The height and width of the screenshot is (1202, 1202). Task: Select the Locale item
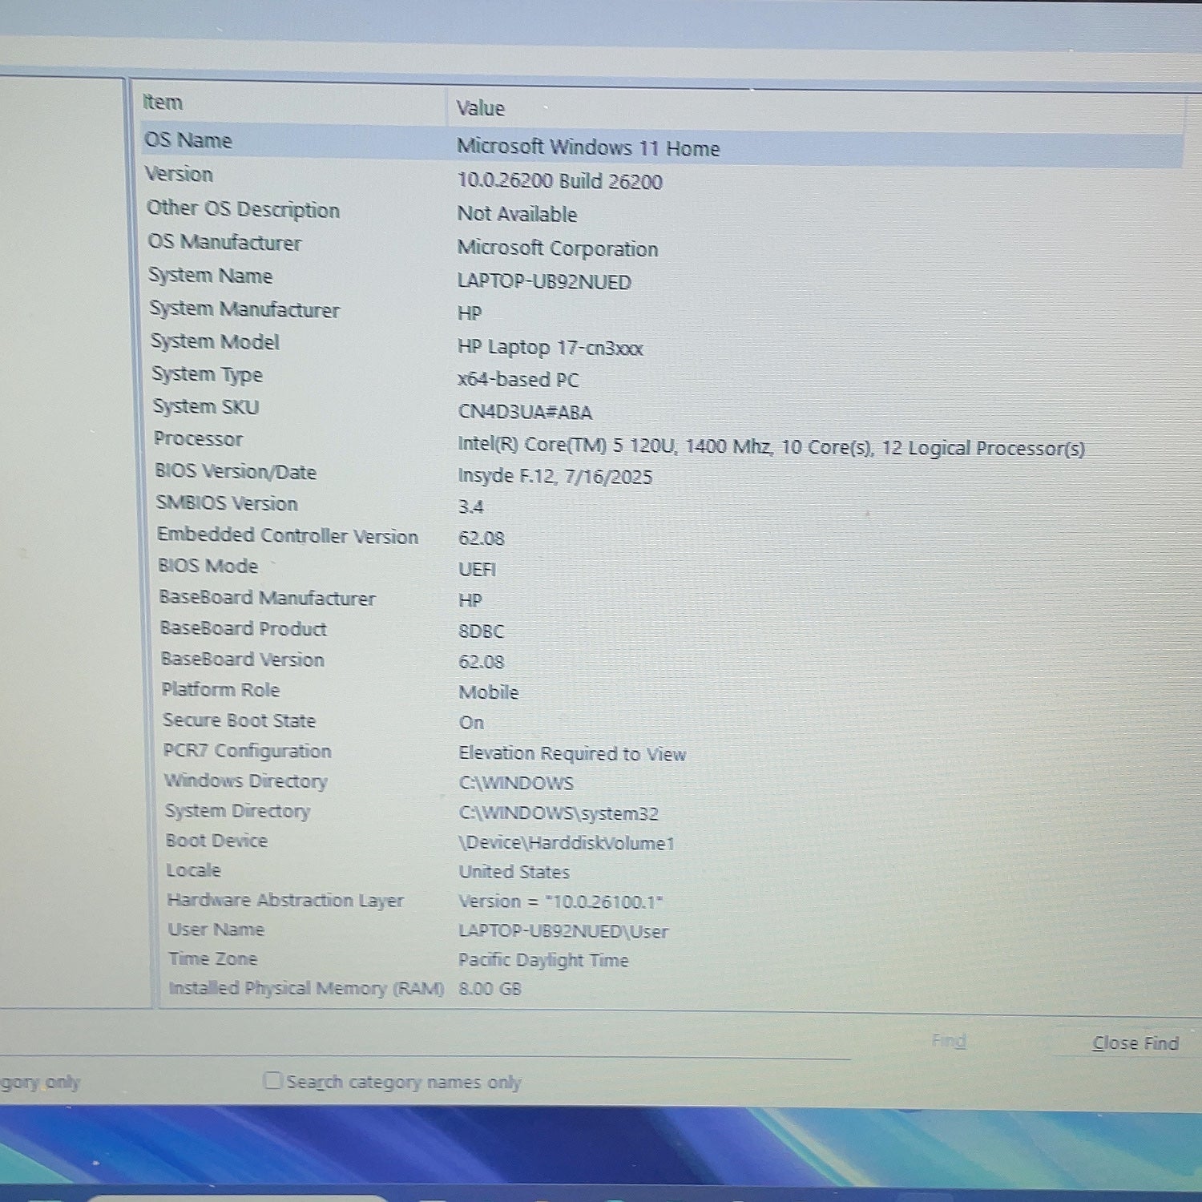tap(193, 870)
